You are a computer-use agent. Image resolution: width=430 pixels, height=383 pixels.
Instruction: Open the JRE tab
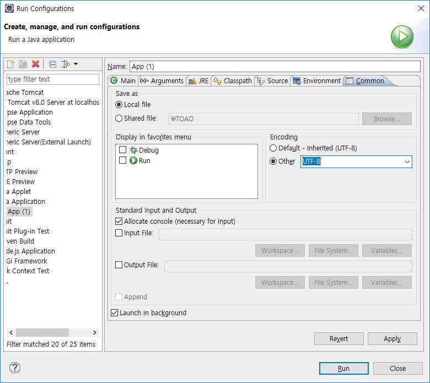click(x=199, y=80)
